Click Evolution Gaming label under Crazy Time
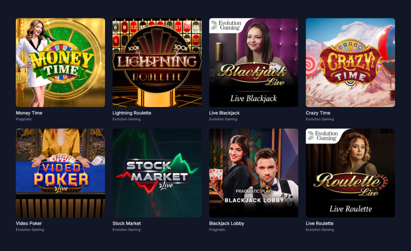 click(x=320, y=119)
